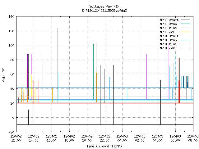This screenshot has width=199, height=149.
Task: Click the tallest black spike near 134 V
Action: [x=111, y=72]
